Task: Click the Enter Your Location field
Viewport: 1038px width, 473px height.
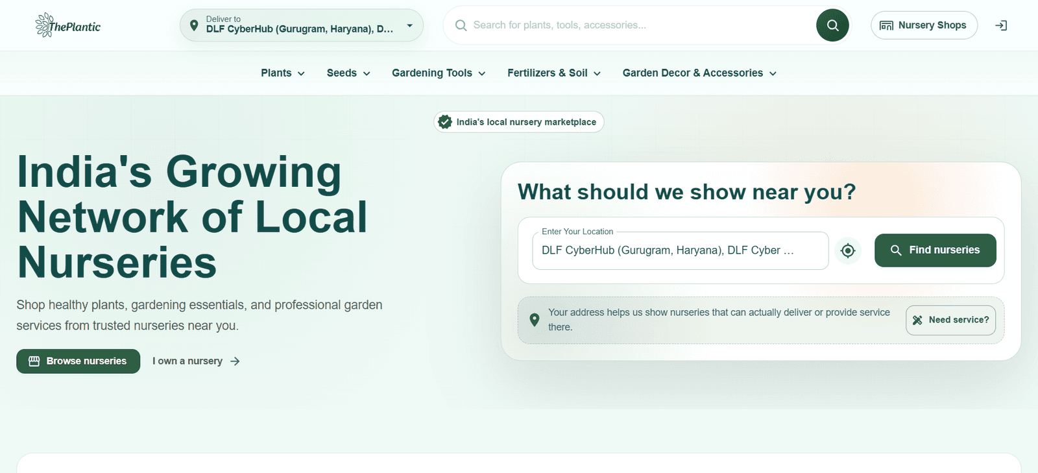Action: click(680, 250)
